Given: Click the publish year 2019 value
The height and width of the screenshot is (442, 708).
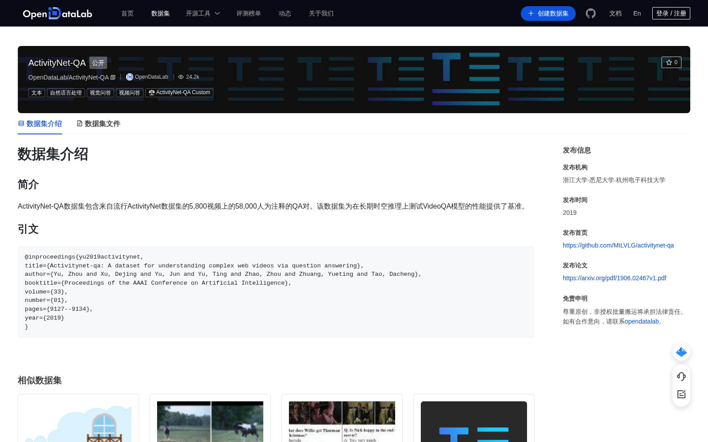Looking at the screenshot, I should (x=569, y=213).
